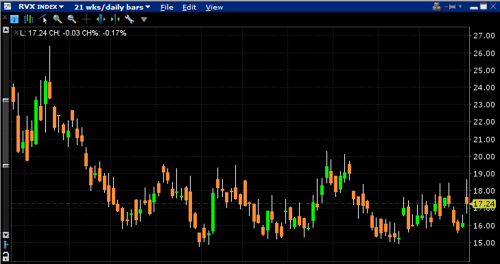The height and width of the screenshot is (264, 500).
Task: Click the vertical auto-scale arrows icon
Action: click(x=5, y=245)
